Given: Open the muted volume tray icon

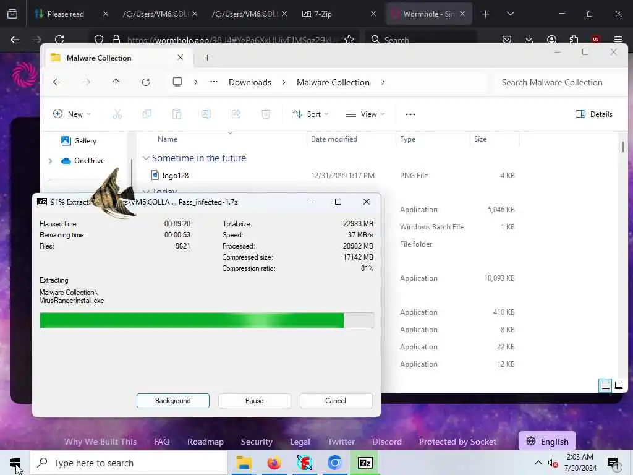Looking at the screenshot, I should point(553,463).
